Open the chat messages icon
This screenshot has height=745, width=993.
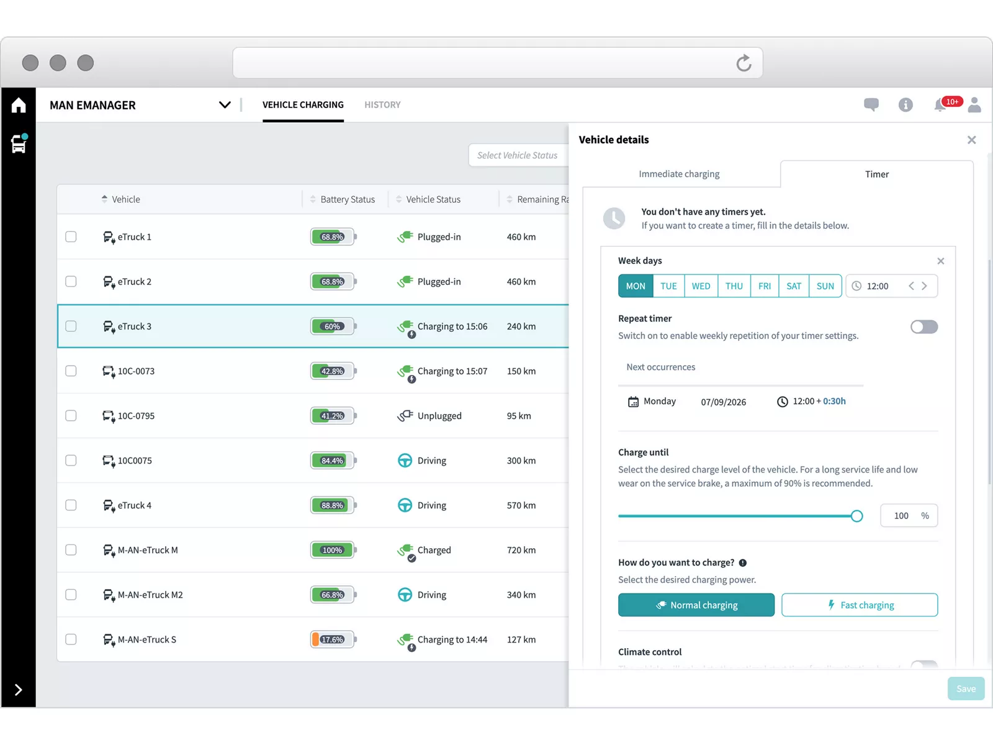click(871, 105)
